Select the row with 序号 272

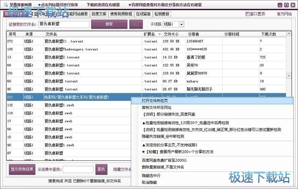coord(146,41)
